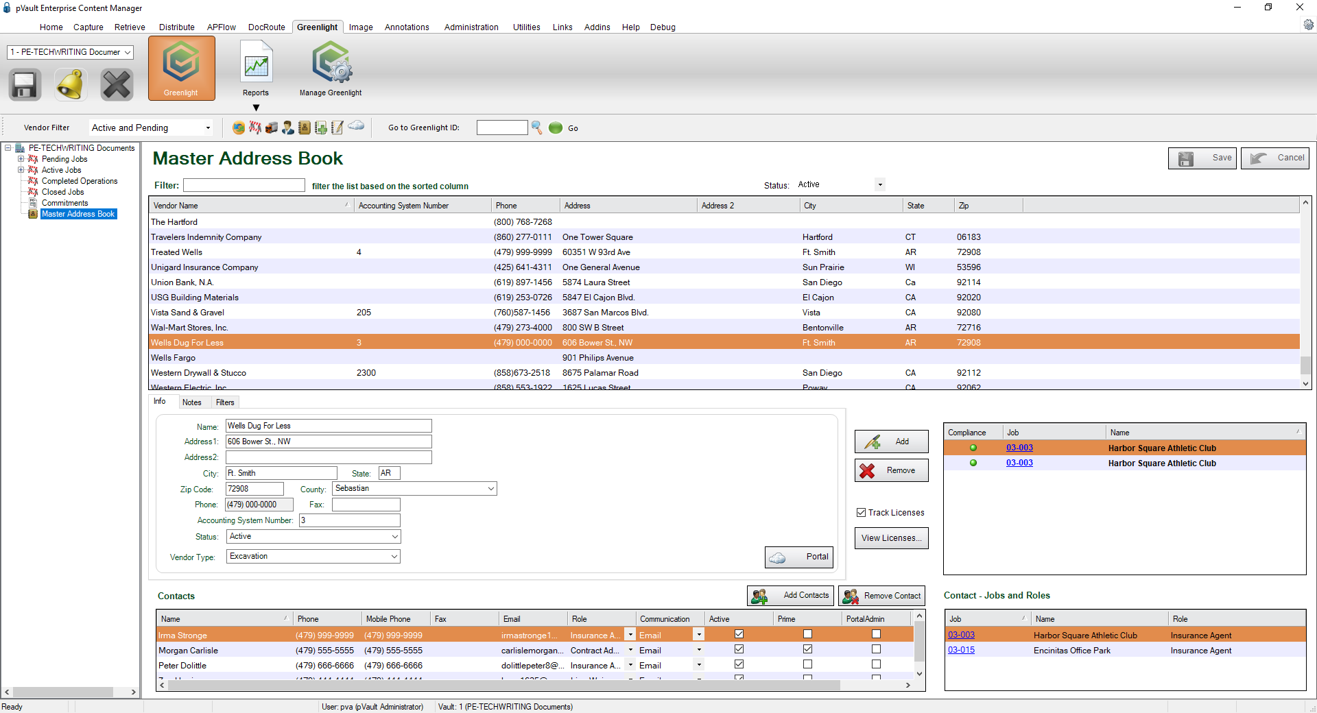Click the yellow bell notification icon
Screen dimensions: 1317x713
[70, 85]
